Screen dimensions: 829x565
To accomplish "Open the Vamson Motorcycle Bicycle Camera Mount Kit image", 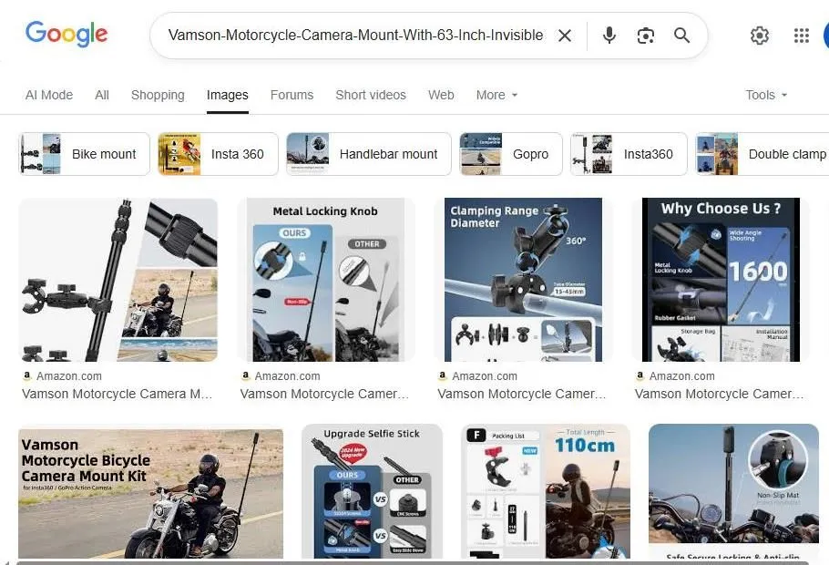I will coord(150,491).
